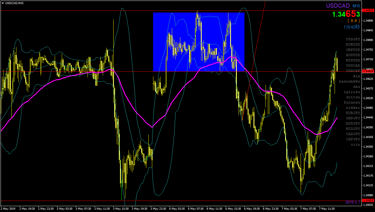Click the 7 May 11:30 time label

[327, 209]
